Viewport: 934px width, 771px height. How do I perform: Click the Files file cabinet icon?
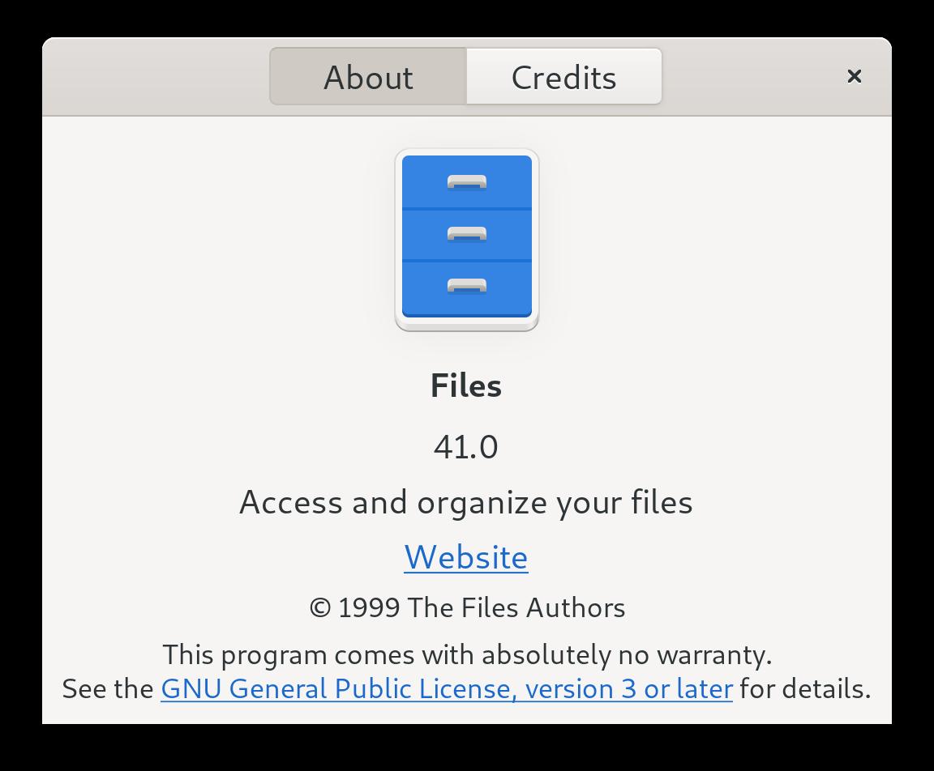pyautogui.click(x=467, y=240)
